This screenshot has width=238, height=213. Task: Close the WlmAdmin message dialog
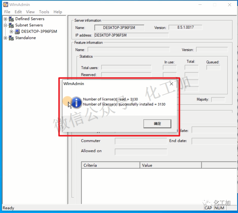(x=171, y=84)
